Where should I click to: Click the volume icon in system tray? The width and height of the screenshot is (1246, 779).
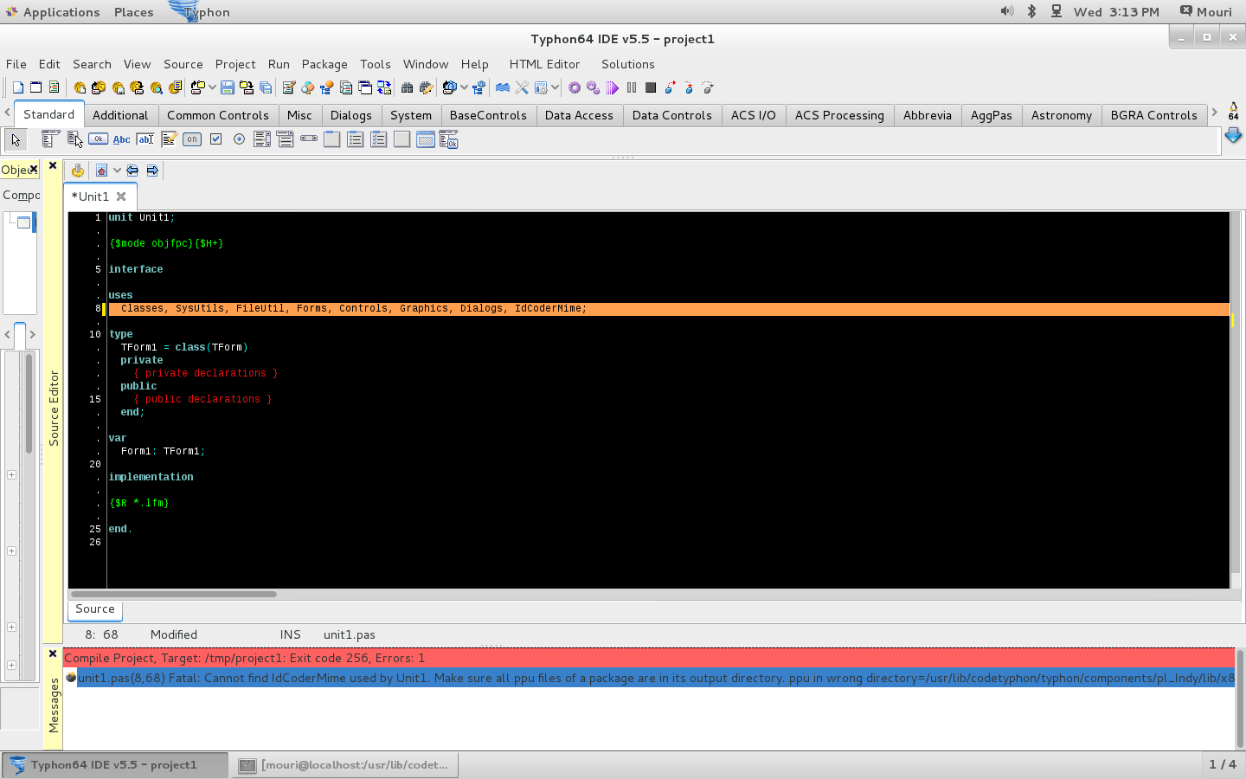[x=1007, y=11]
